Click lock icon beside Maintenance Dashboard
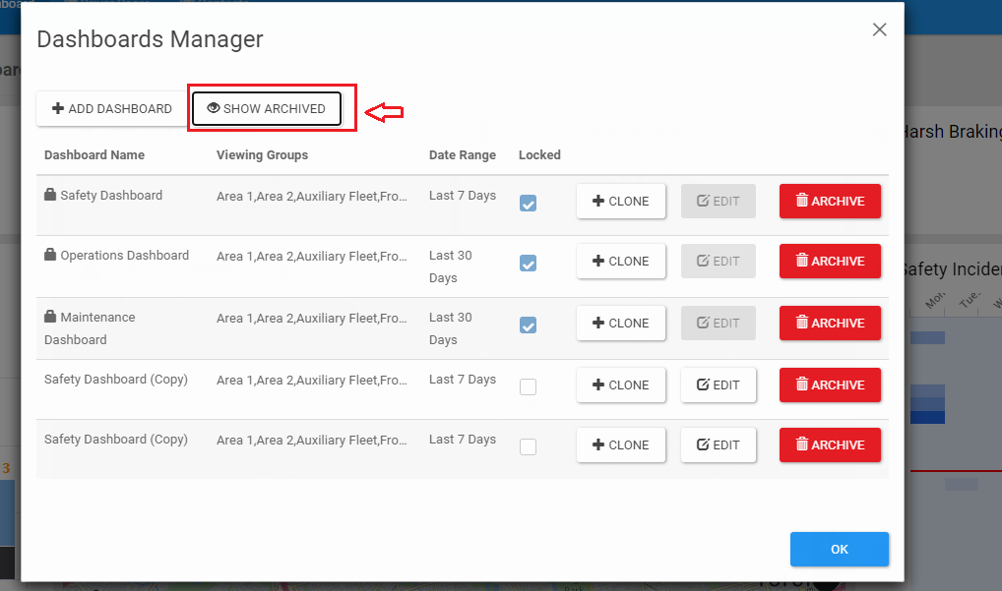This screenshot has height=591, width=1002. pyautogui.click(x=50, y=316)
